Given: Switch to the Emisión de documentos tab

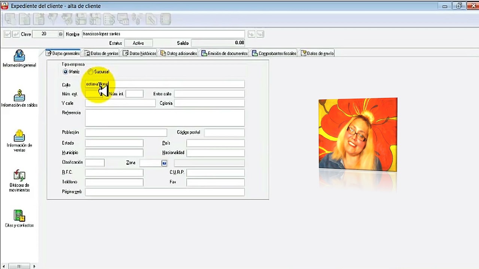Looking at the screenshot, I should pos(225,53).
